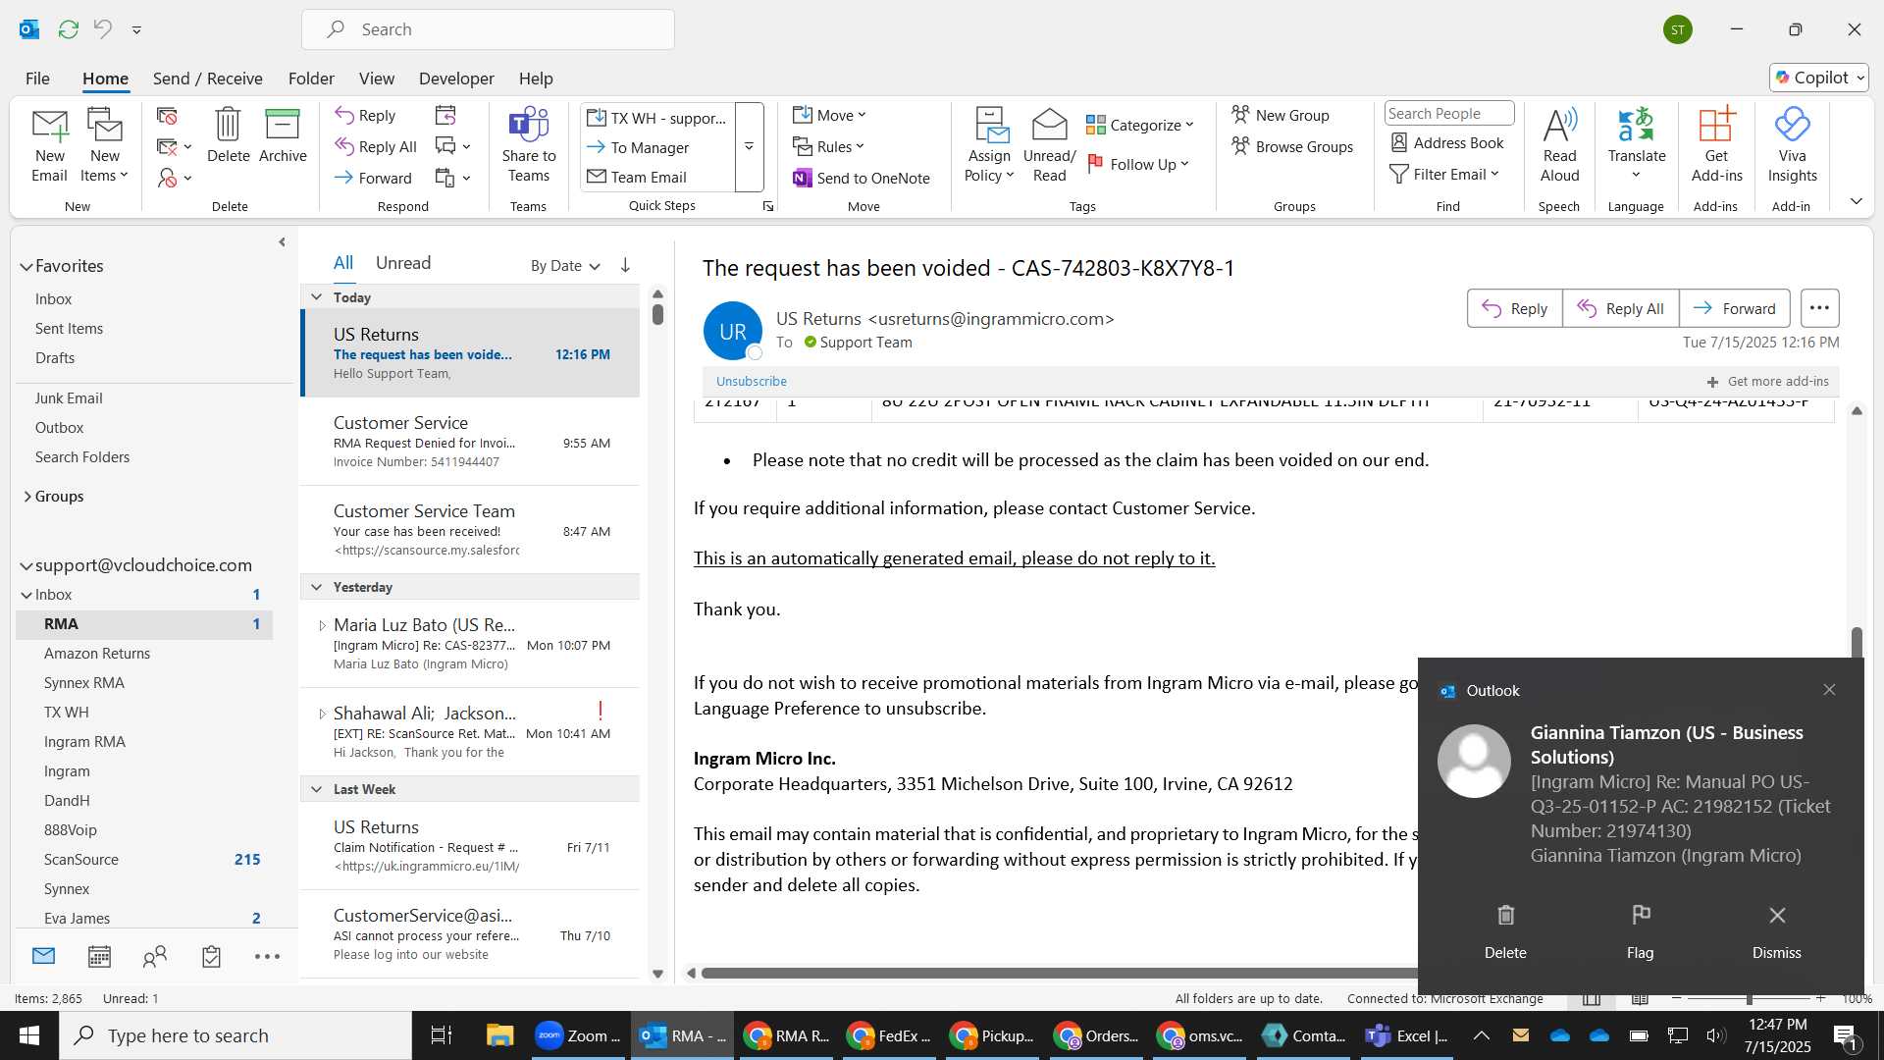This screenshot has width=1884, height=1060.
Task: Open Viva Insights add-in
Action: 1792,145
